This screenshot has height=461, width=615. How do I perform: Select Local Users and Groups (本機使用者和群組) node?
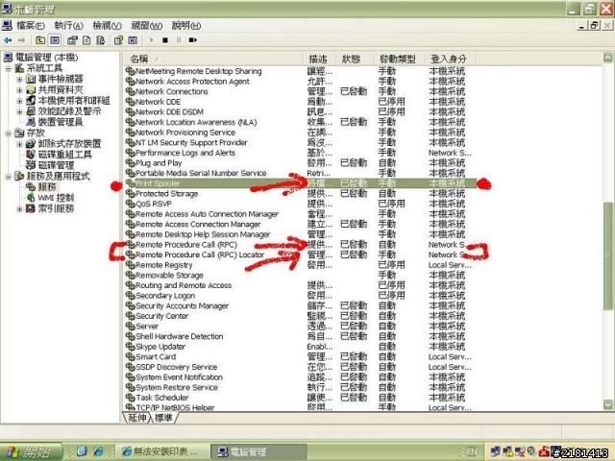74,100
